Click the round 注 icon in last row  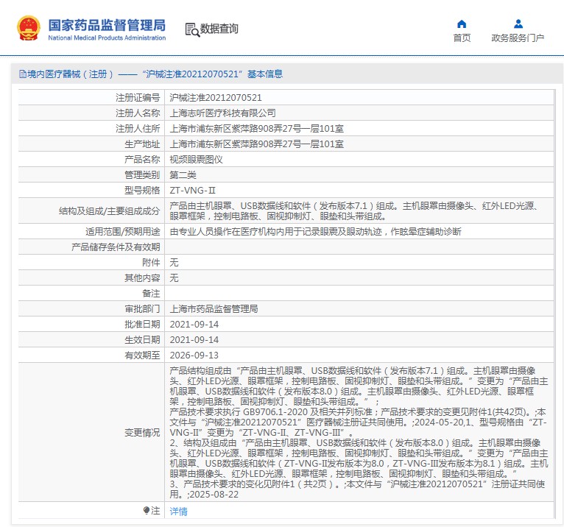coord(146,510)
